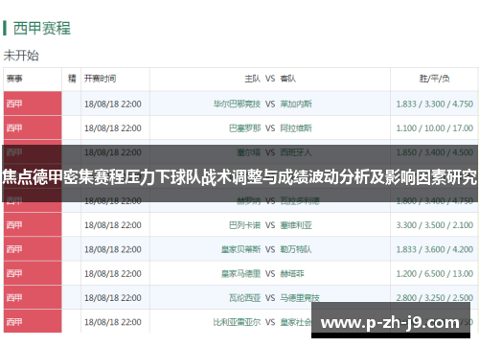Open the 皇家马德里 team link
The width and height of the screenshot is (479, 347).
tap(241, 273)
